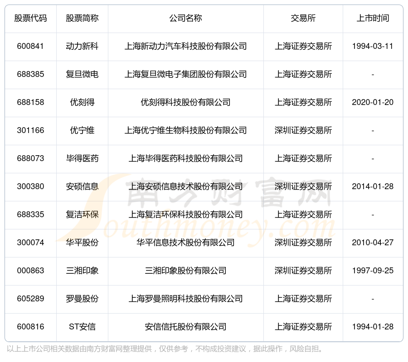Select stock code 688073
This screenshot has width=408, height=362.
30,158
